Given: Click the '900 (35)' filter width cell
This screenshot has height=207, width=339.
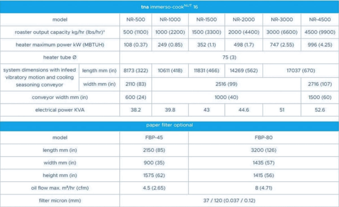Looking at the screenshot, I should click(x=154, y=163).
